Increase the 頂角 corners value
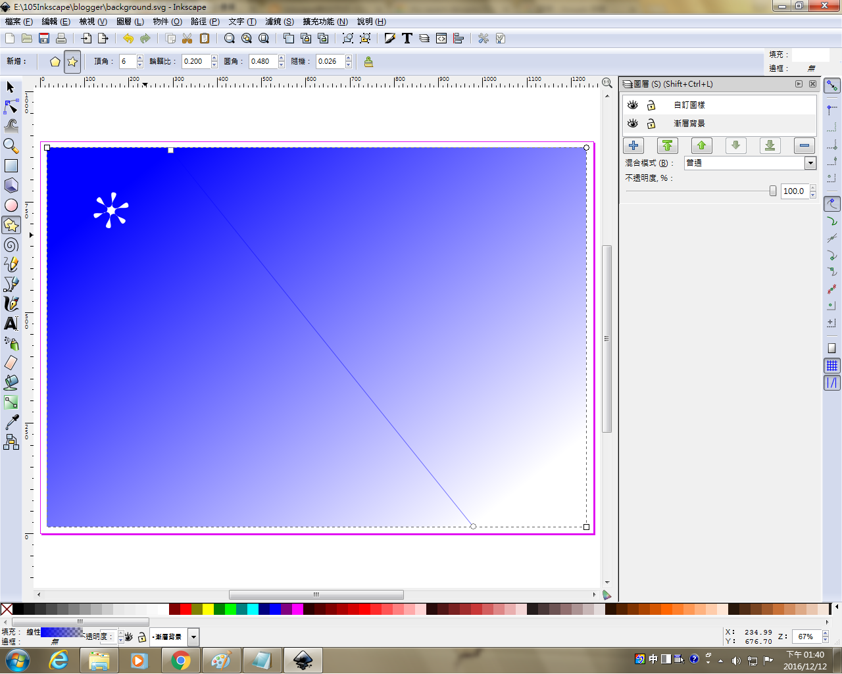The width and height of the screenshot is (842, 674). pyautogui.click(x=140, y=58)
